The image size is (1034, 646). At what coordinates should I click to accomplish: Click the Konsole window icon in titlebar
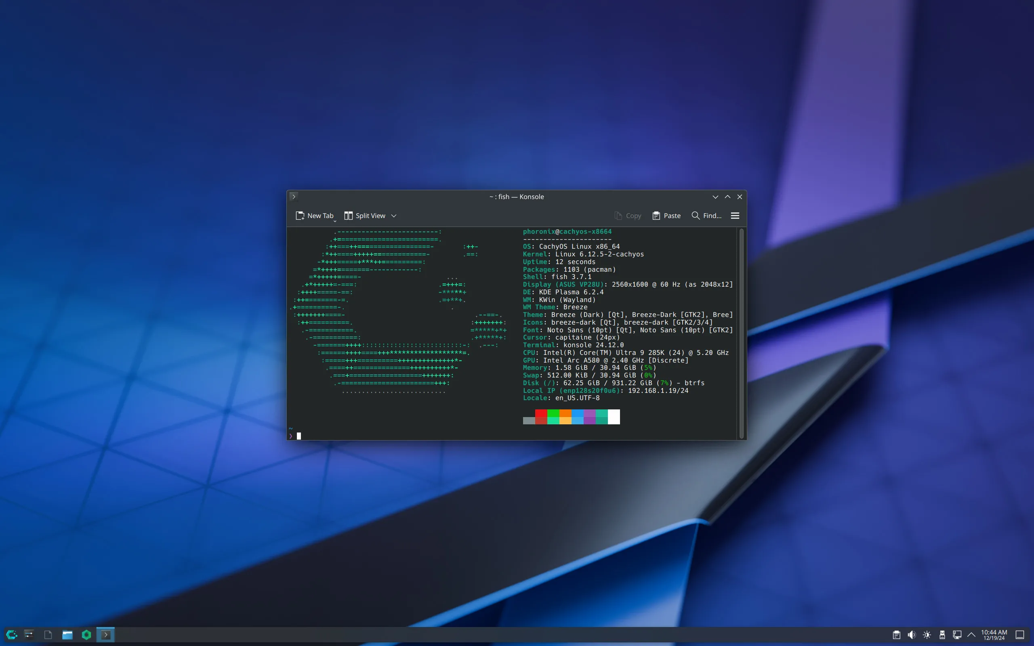294,197
